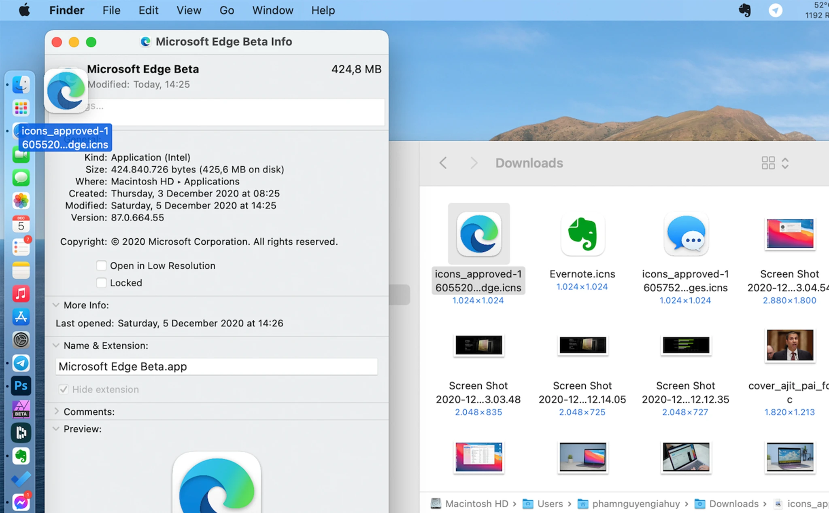The width and height of the screenshot is (829, 513).
Task: Click the Name & Extension text field
Action: coord(217,366)
